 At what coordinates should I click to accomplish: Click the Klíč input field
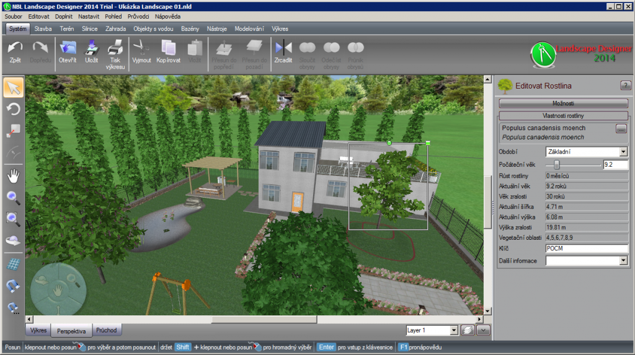[587, 248]
